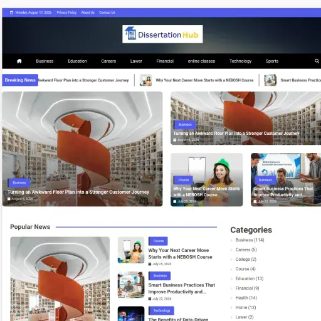Click Business tag on large featured staircase post

point(19,182)
